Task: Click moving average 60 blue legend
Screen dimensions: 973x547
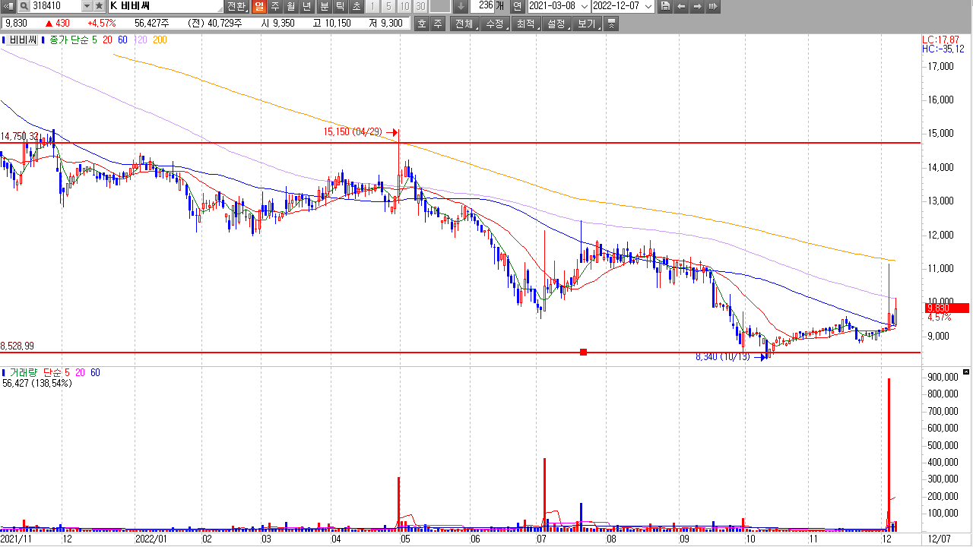Action: (x=122, y=40)
